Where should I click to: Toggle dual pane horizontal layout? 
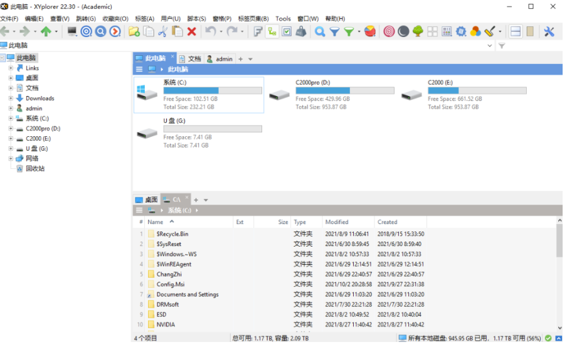516,31
